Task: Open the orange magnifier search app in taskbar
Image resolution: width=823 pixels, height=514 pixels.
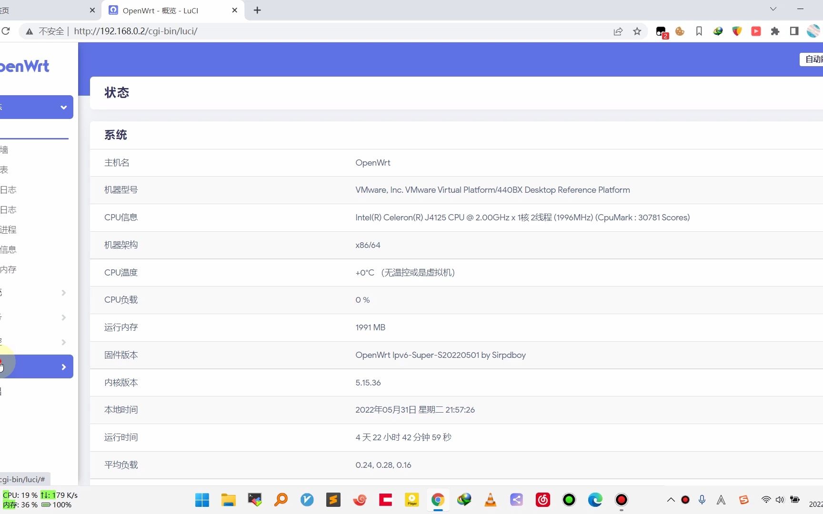Action: 281,500
